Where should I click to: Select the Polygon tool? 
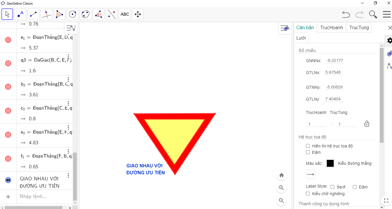click(x=59, y=14)
